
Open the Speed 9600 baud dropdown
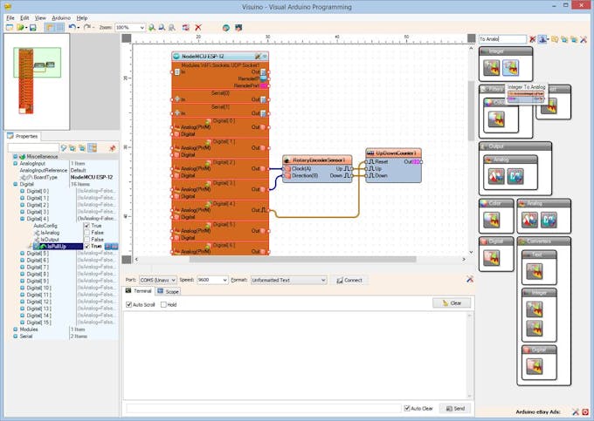coord(225,280)
